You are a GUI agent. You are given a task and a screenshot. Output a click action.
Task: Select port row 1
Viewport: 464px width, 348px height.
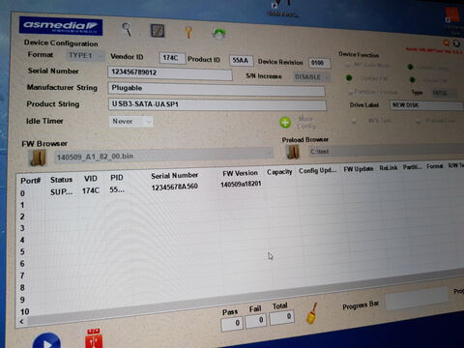tap(22, 205)
